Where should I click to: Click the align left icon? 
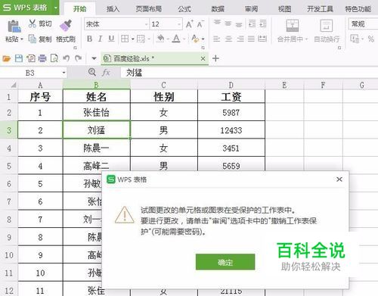point(217,39)
